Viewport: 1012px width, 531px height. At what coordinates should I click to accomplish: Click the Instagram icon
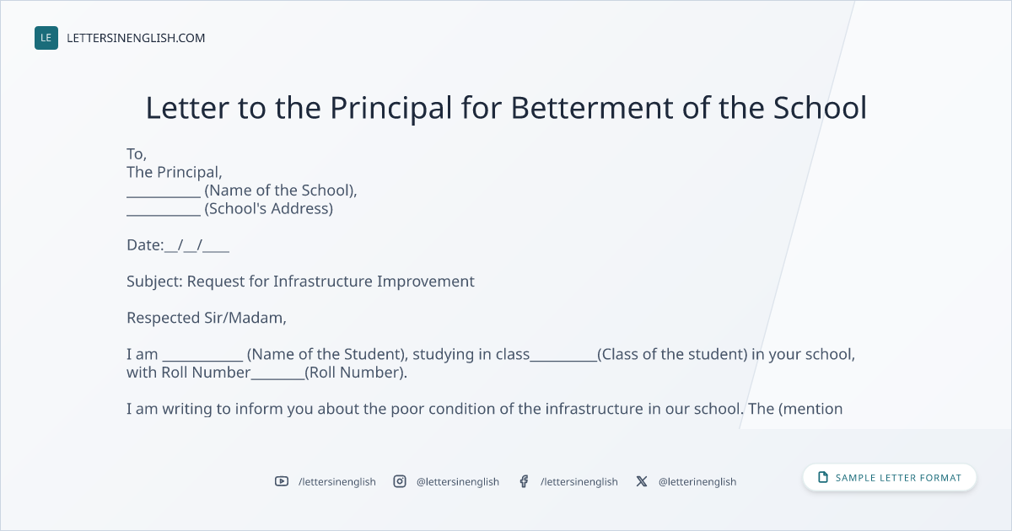[400, 481]
